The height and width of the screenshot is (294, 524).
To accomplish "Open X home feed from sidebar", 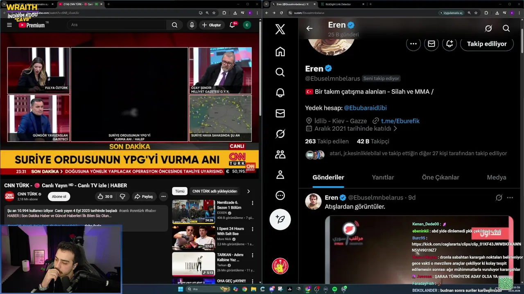I will 280,51.
